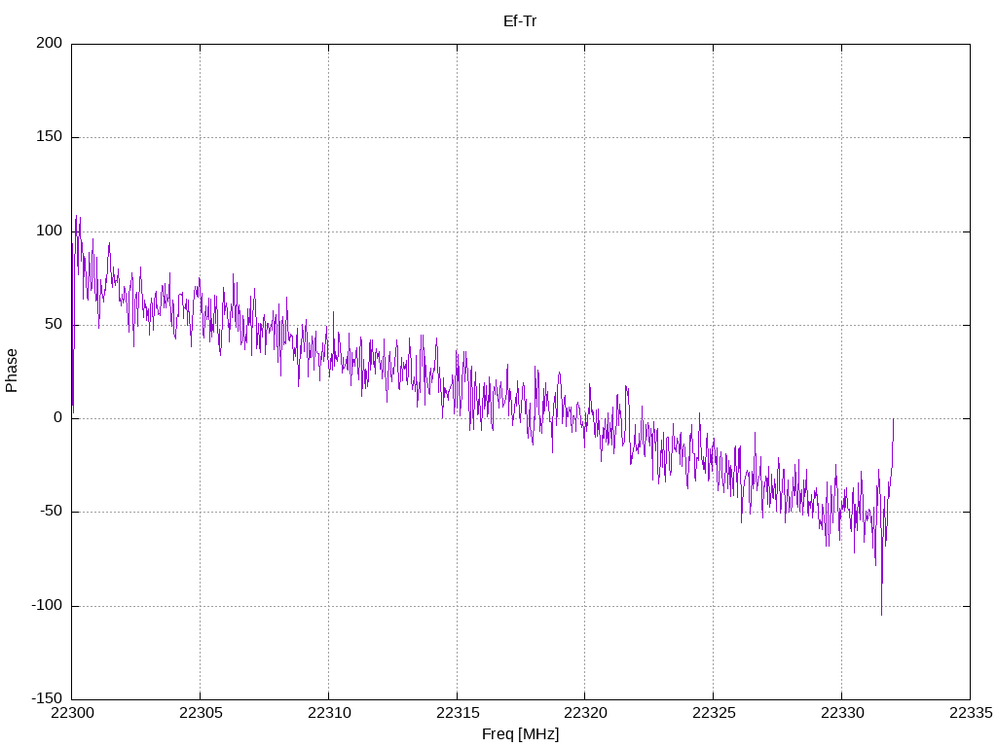Screen dimensions: 997x747
Task: Click y-axis tick label 150
Action: click(50, 136)
